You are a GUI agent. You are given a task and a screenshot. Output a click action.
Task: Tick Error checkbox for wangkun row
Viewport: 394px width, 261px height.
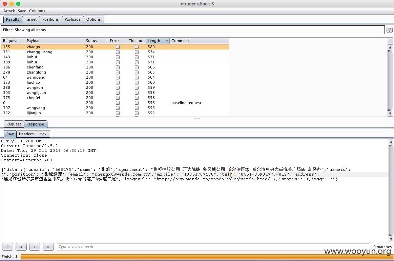(118, 87)
